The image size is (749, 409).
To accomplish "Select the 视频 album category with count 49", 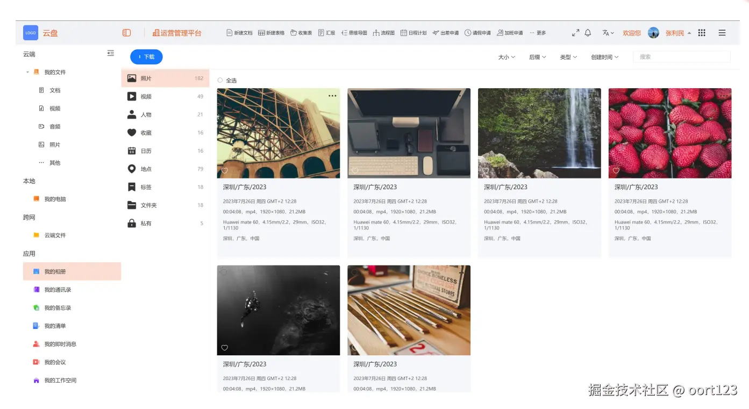I will coord(165,96).
